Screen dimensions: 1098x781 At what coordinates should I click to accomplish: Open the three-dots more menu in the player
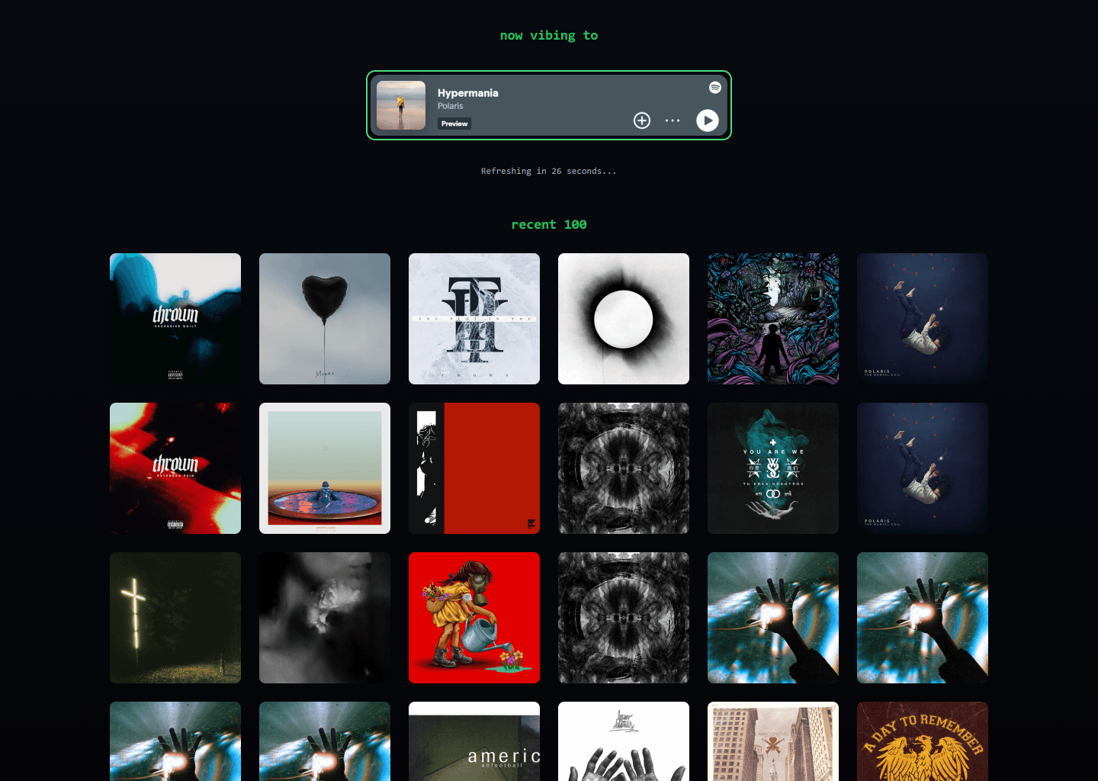coord(673,121)
